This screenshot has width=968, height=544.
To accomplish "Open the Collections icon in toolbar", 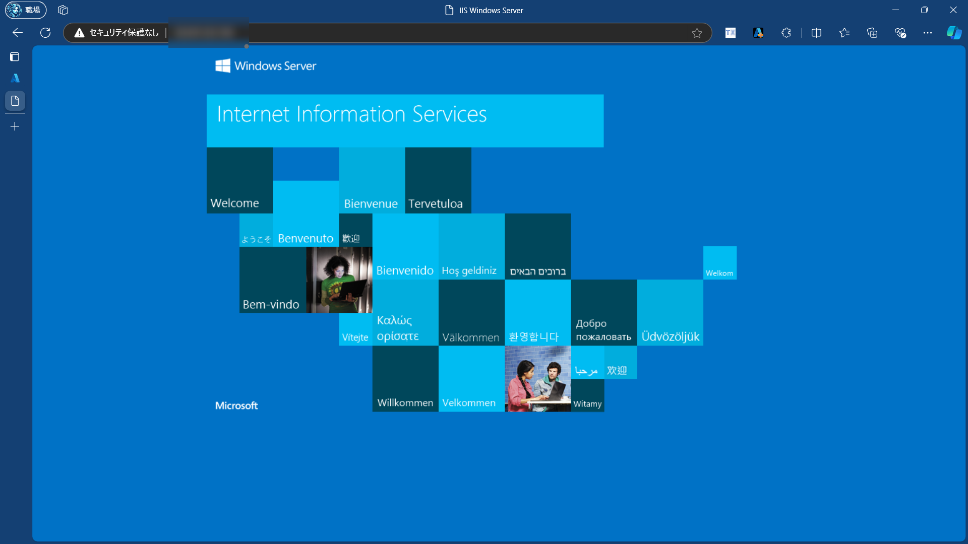I will 872,33.
